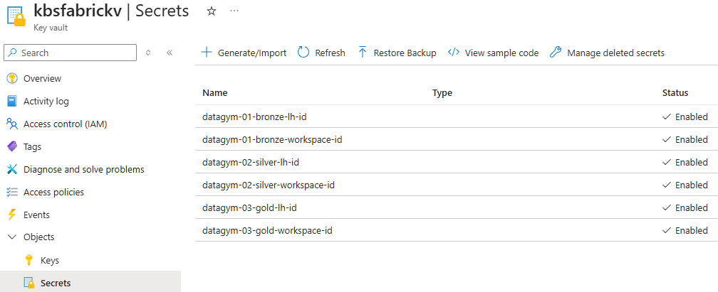718x292 pixels.
Task: Click the Access policies checklist icon
Action: (x=12, y=193)
